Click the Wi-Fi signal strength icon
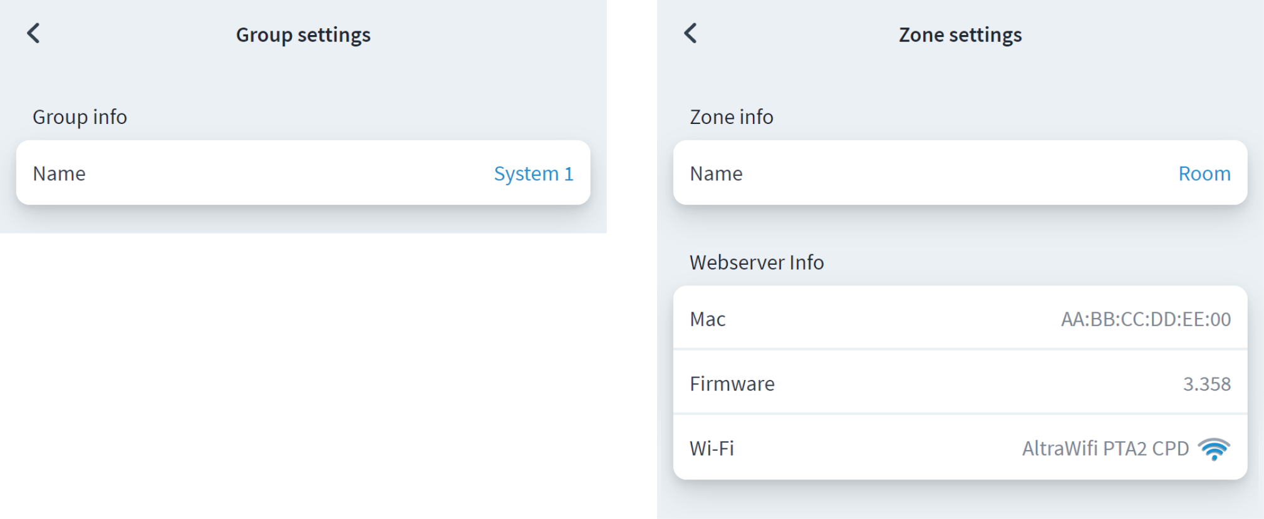This screenshot has width=1264, height=519. [1214, 449]
